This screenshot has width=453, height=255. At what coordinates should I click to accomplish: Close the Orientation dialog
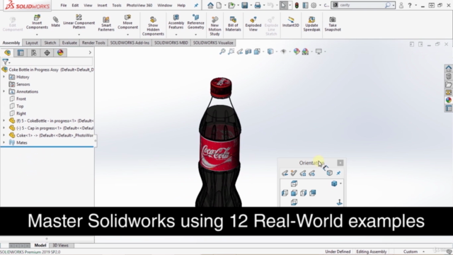[x=340, y=163]
